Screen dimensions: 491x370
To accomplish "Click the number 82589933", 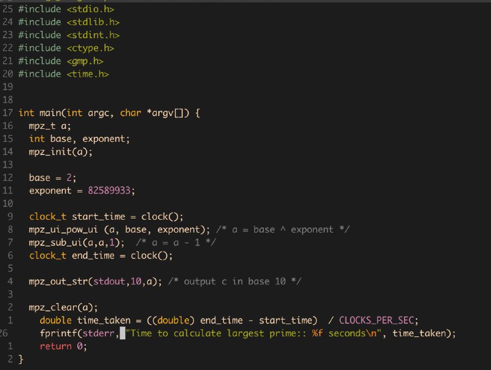I will [109, 191].
